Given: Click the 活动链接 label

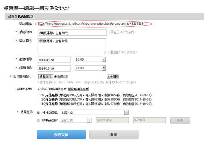Looking at the screenshot, I should coord(26,24).
